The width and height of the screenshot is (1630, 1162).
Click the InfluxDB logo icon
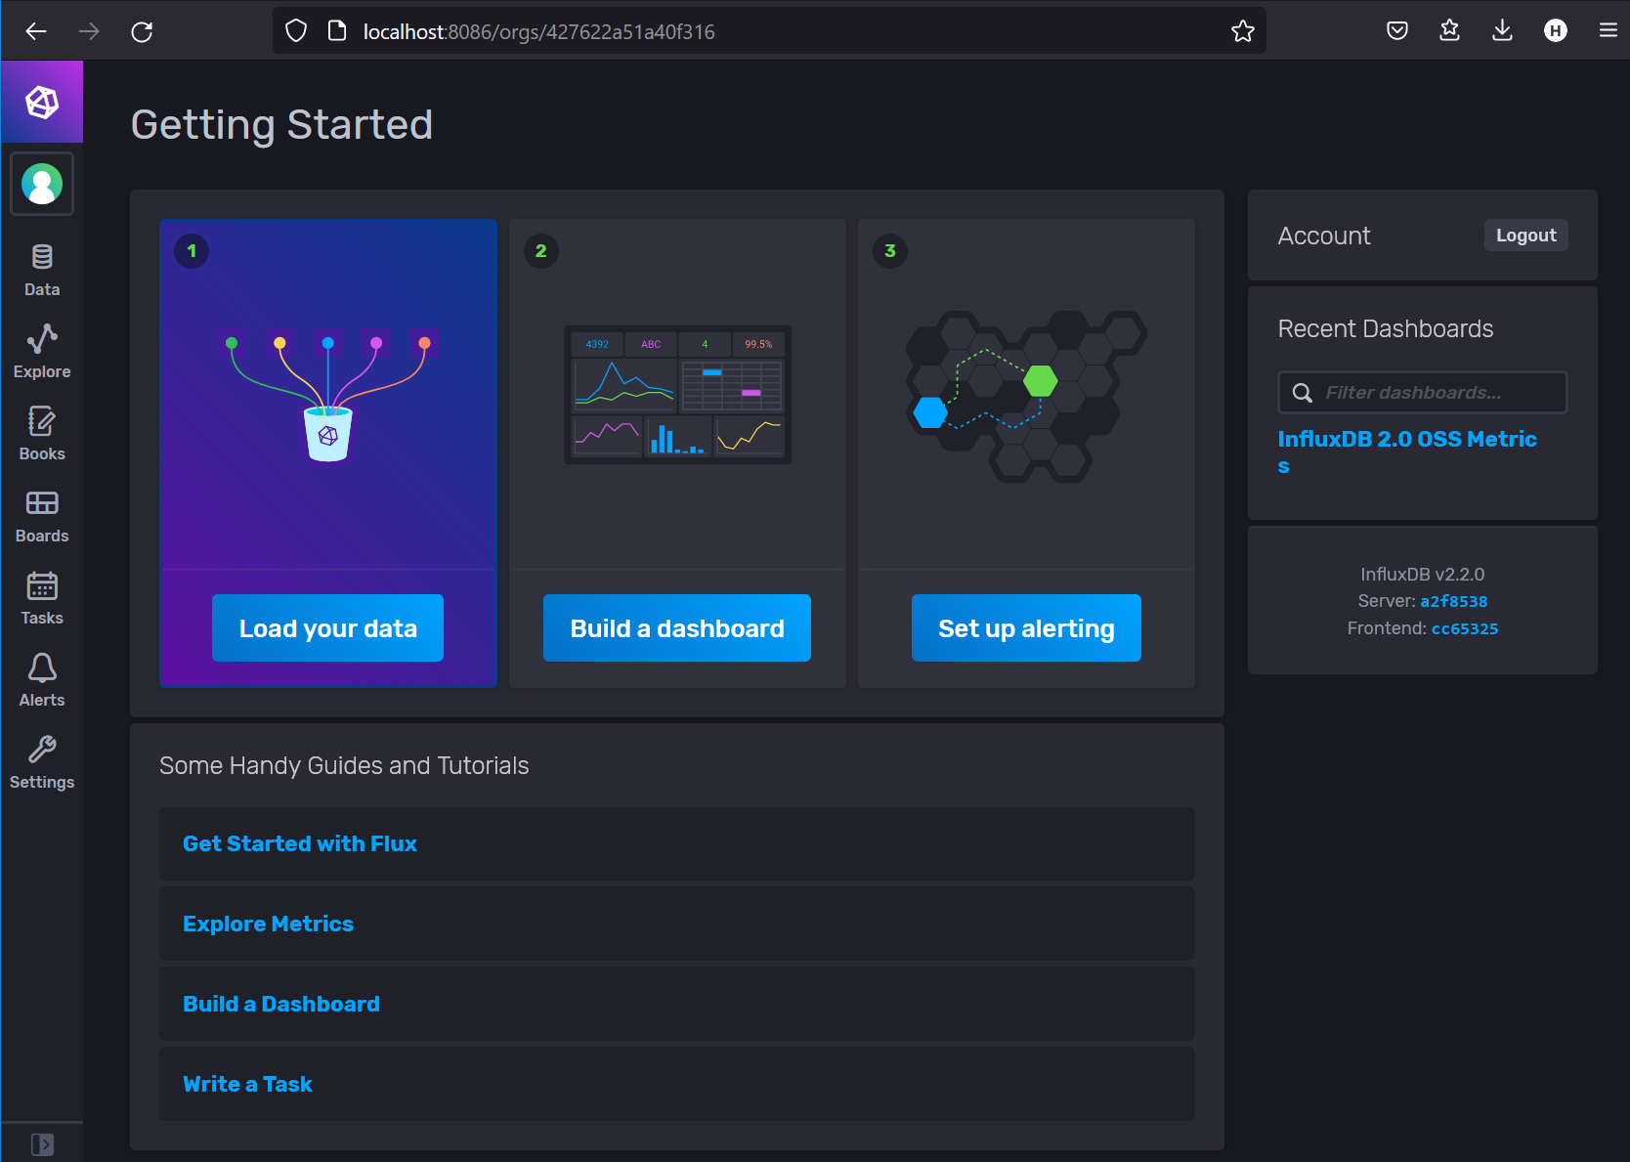click(x=42, y=102)
